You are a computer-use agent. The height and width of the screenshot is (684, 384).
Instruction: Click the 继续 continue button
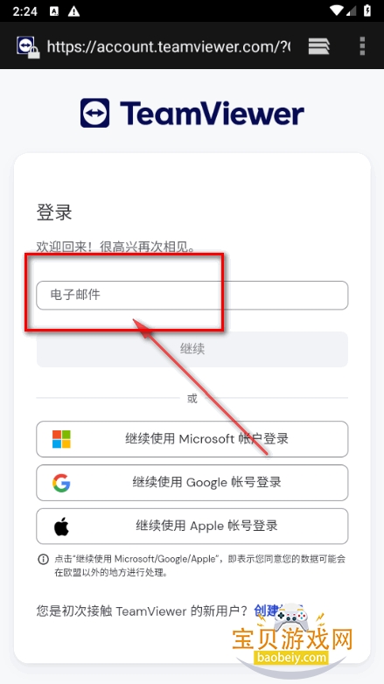[192, 349]
